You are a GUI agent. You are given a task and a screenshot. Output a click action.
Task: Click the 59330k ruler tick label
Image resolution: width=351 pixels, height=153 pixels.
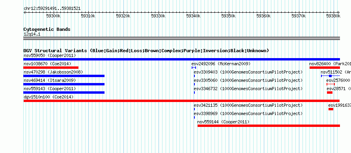pos(158,16)
